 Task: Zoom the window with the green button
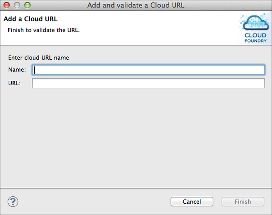pyautogui.click(x=27, y=5)
